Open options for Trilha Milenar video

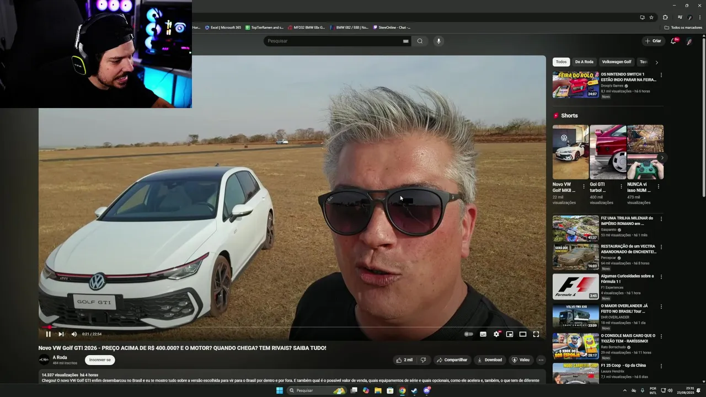661,219
